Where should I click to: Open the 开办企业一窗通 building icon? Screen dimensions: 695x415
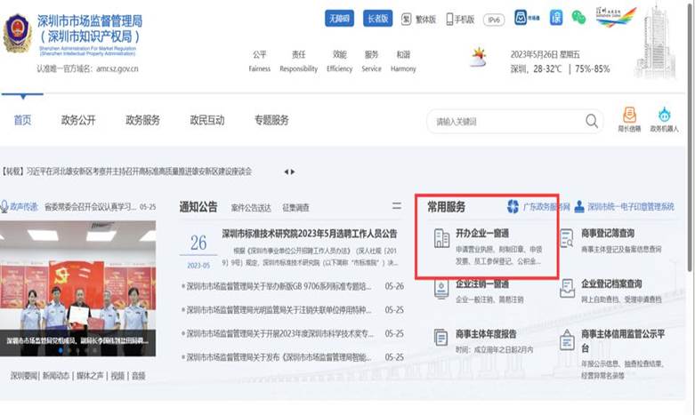[x=441, y=238]
